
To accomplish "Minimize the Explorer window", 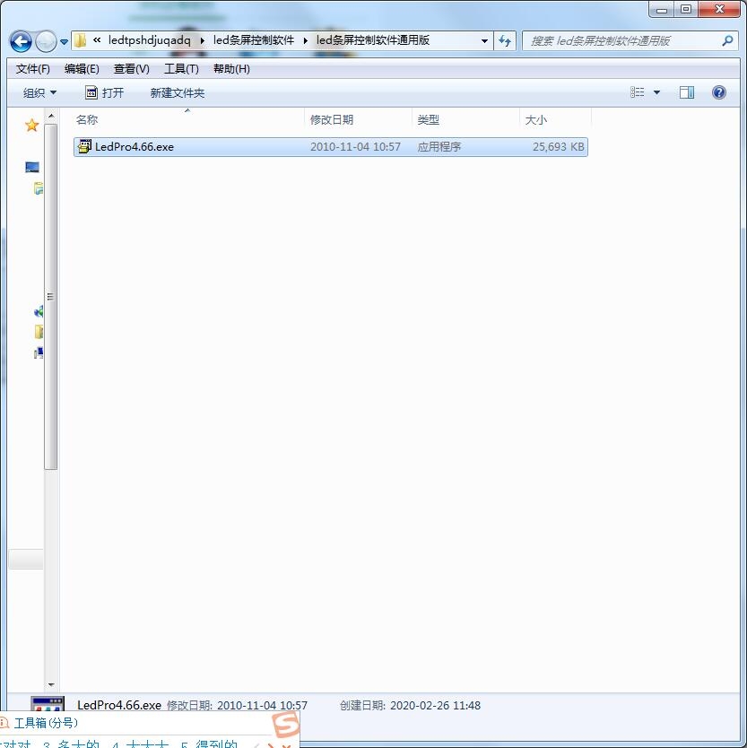I will point(662,10).
